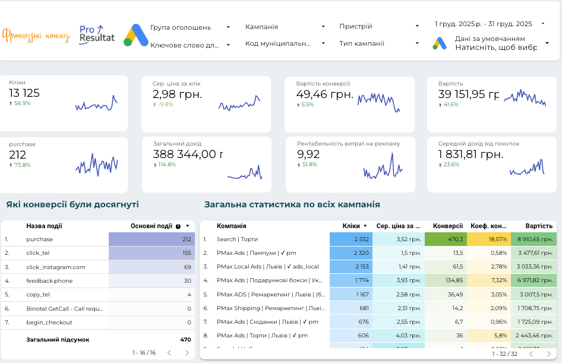The width and height of the screenshot is (562, 363).
Task: Select the 388 344,00 Загальний дохід value
Action: (188, 154)
